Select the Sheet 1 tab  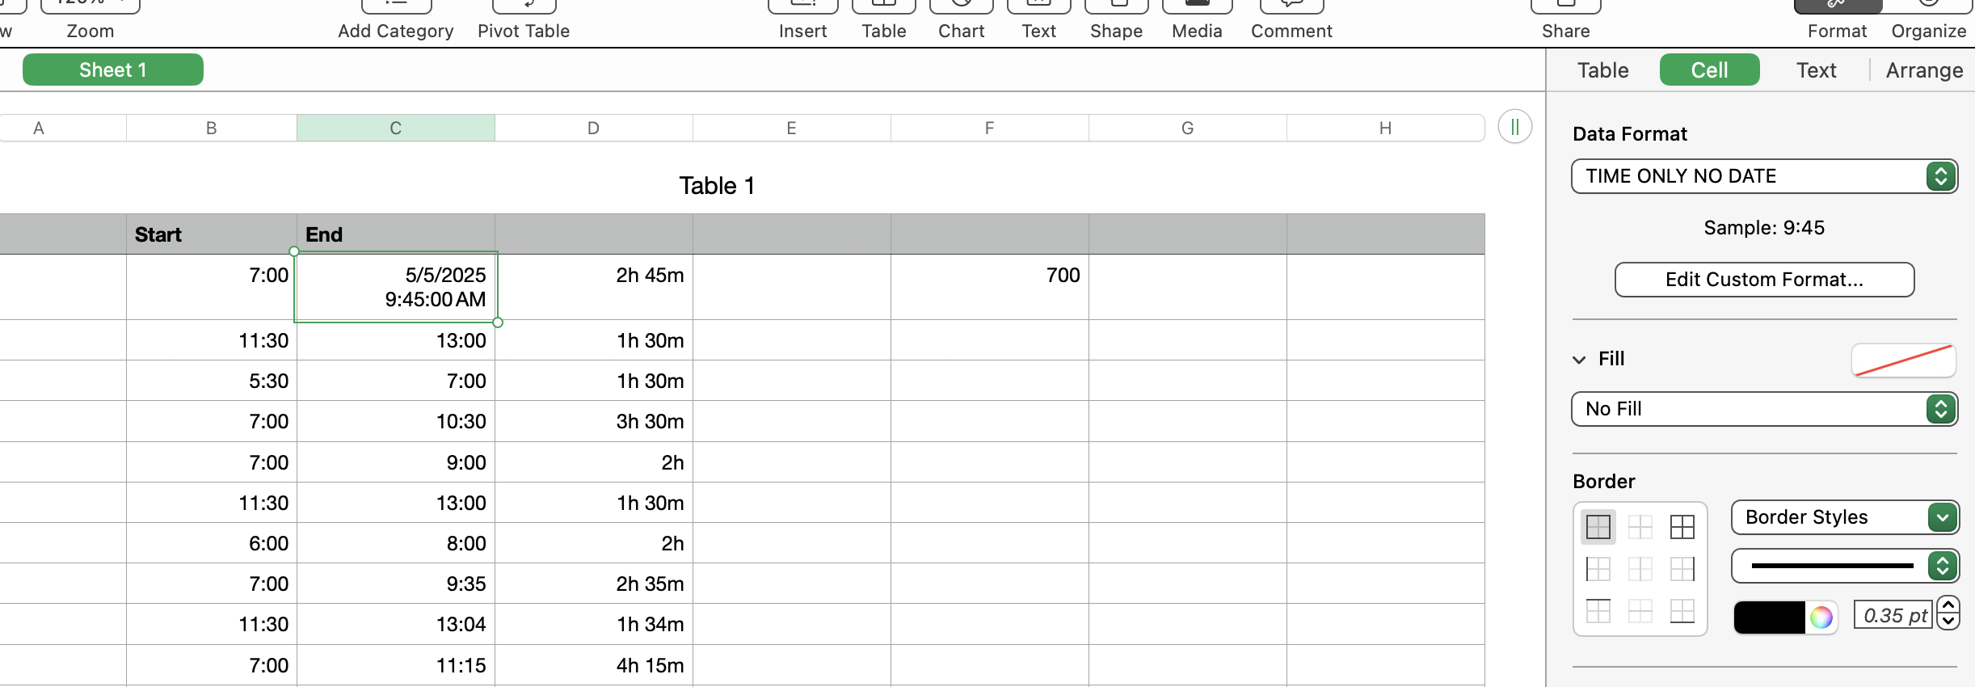(x=113, y=70)
